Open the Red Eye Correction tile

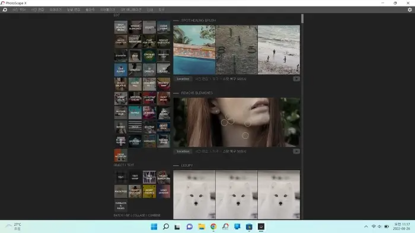point(121,42)
